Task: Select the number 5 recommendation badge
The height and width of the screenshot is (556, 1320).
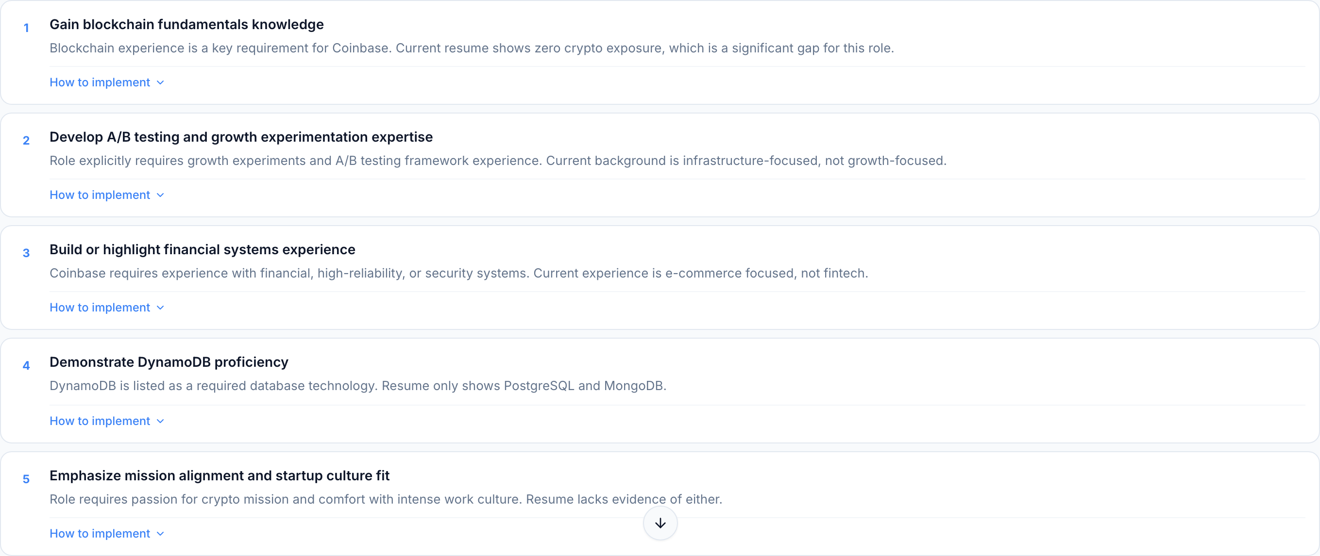Action: point(26,479)
